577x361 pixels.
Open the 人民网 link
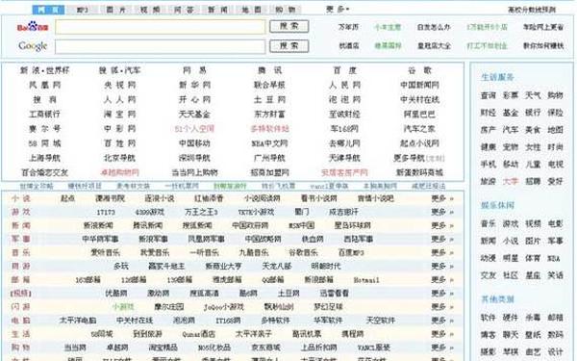345,85
